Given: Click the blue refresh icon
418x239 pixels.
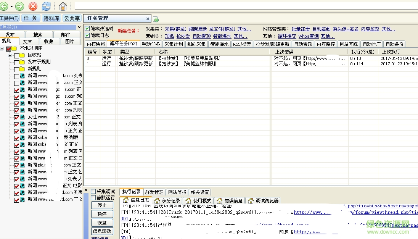Looking at the screenshot, I should pos(46,6).
